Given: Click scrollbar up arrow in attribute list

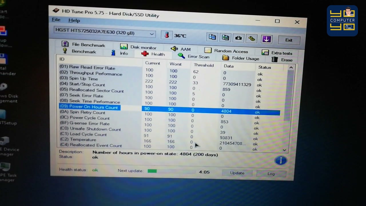Looking at the screenshot, I should 291,68.
